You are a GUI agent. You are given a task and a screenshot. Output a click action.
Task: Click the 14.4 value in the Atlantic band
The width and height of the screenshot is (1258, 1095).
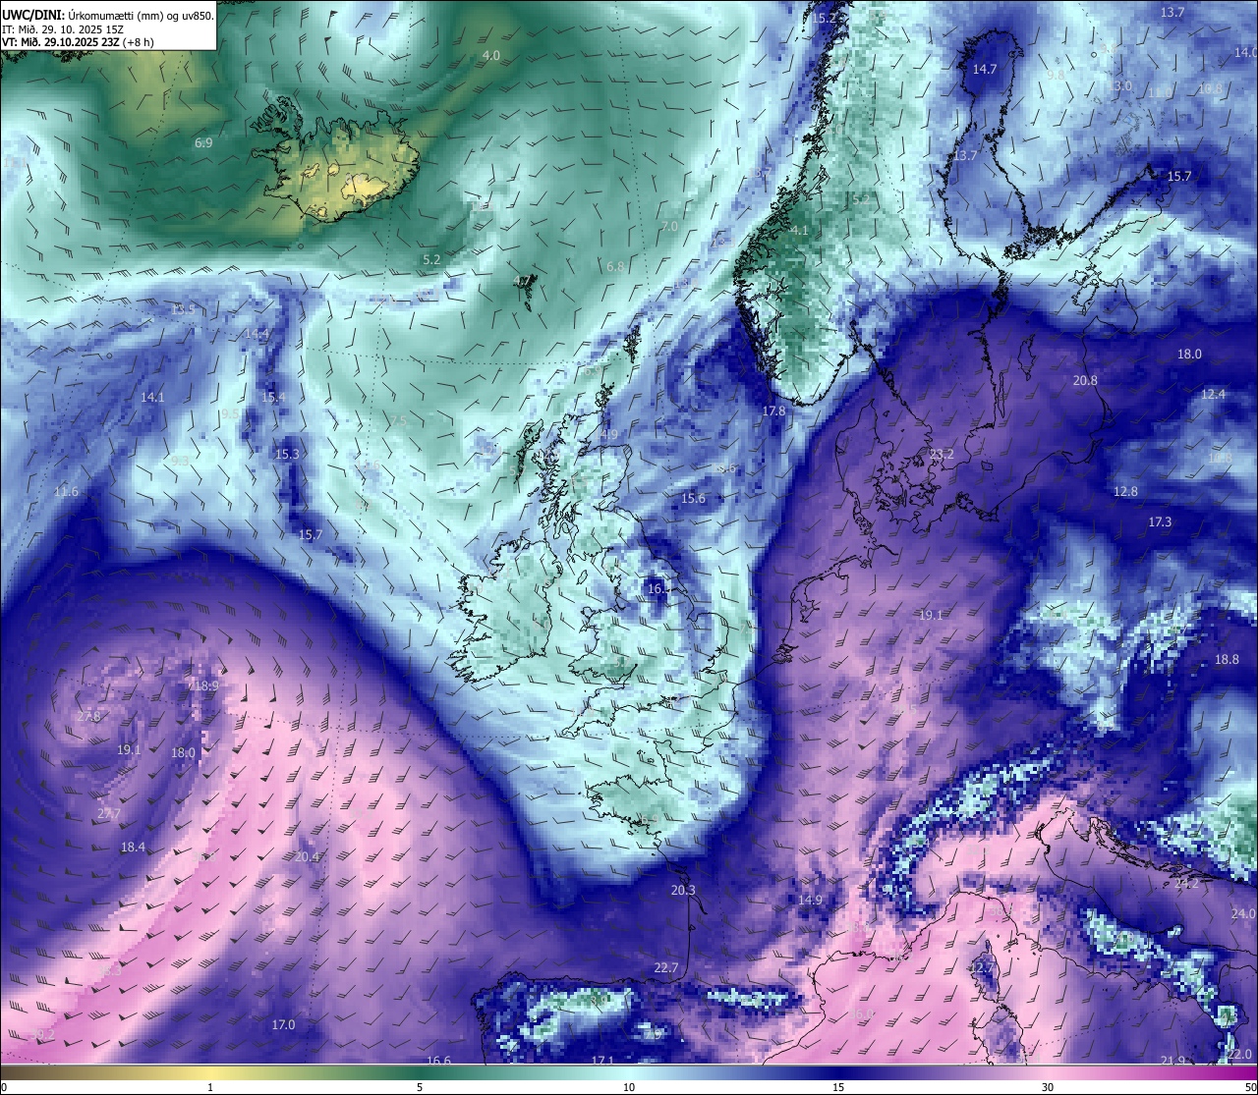click(257, 334)
